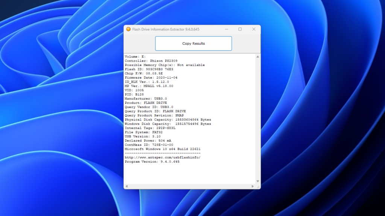The image size is (385, 216).
Task: Select the File System: FAT32 line
Action: coord(144,132)
